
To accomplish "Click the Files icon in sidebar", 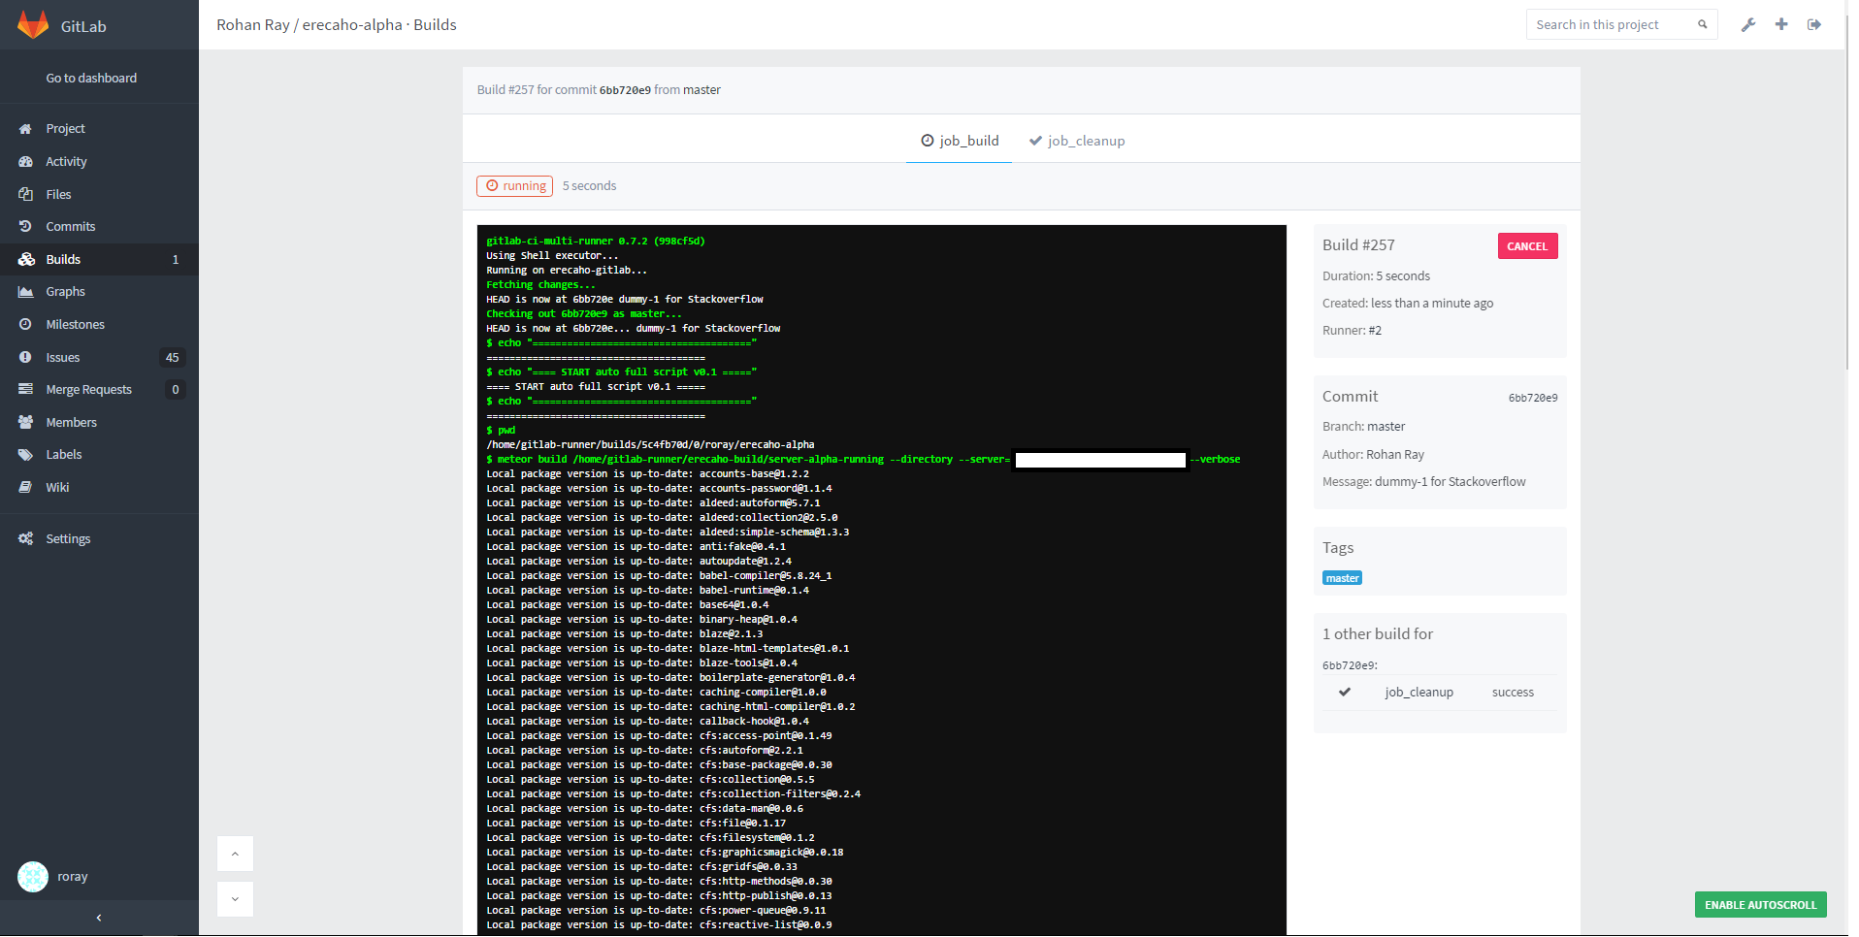I will point(25,194).
